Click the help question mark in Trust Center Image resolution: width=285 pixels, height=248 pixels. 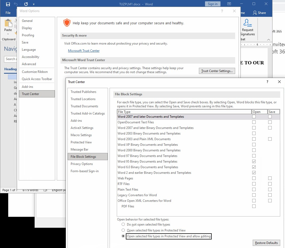click(x=267, y=82)
